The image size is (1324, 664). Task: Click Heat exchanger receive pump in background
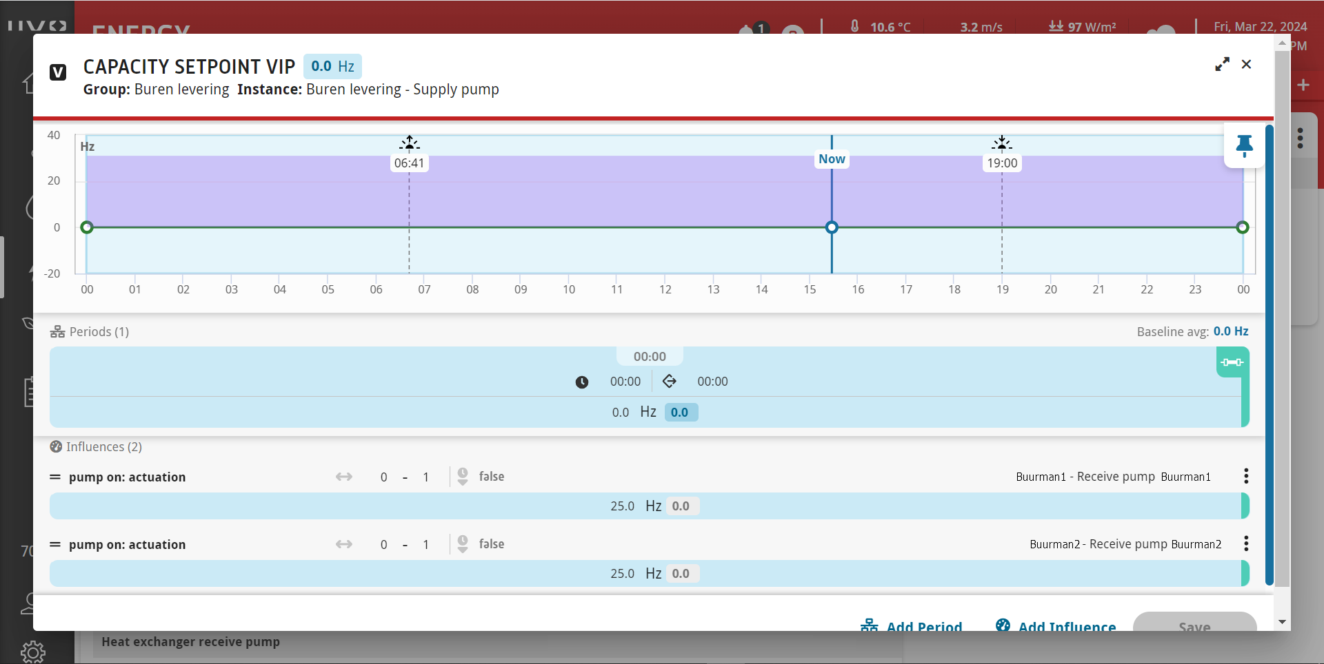pyautogui.click(x=190, y=642)
